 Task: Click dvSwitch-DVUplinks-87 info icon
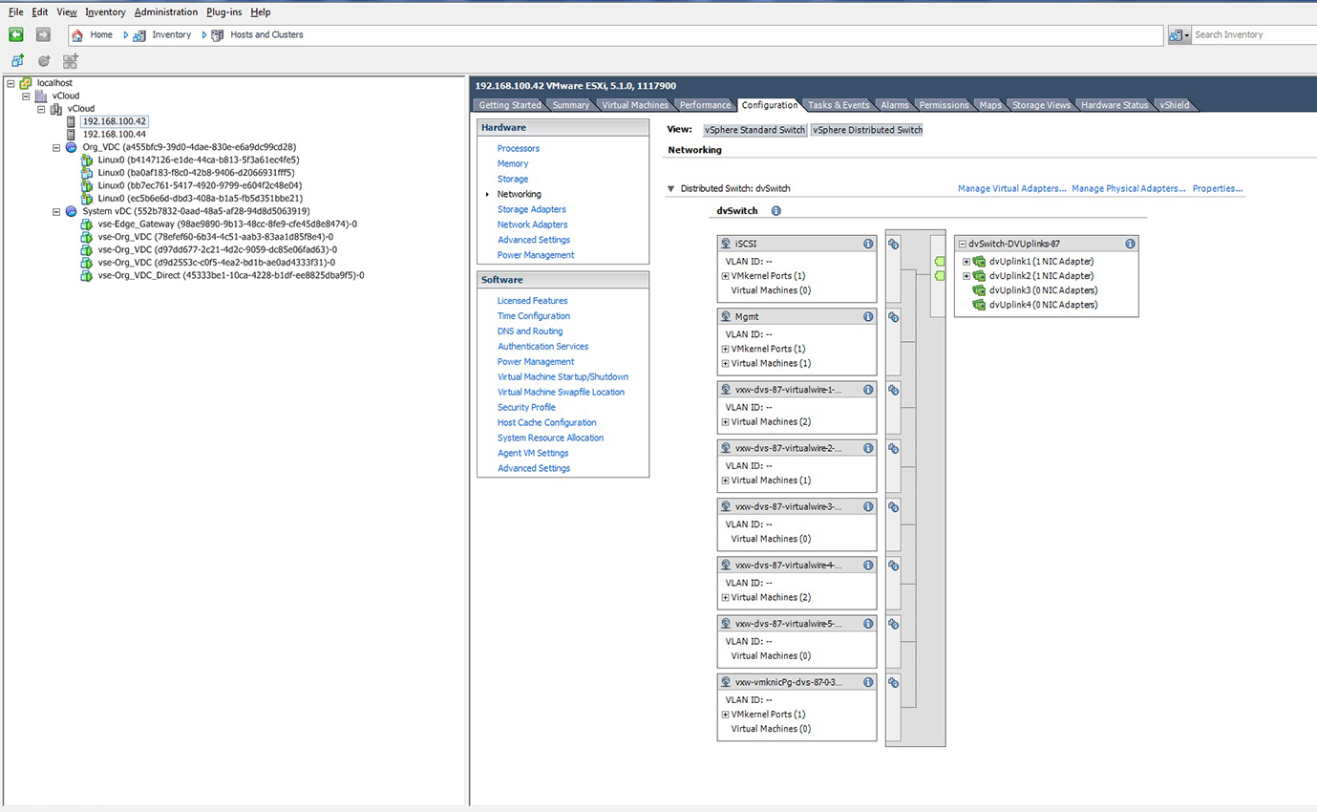[x=1130, y=244]
